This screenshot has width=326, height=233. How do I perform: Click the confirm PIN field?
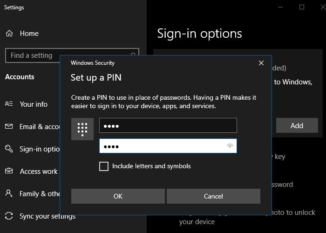[168, 146]
